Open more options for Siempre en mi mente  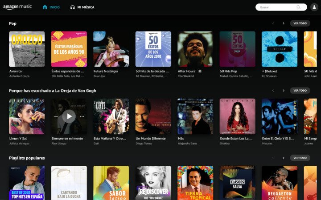click(82, 116)
